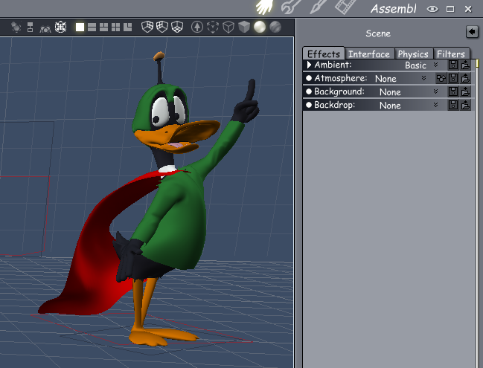Viewport: 483px width, 368px height.
Task: Toggle the eye icon in title bar
Action: tap(432, 9)
